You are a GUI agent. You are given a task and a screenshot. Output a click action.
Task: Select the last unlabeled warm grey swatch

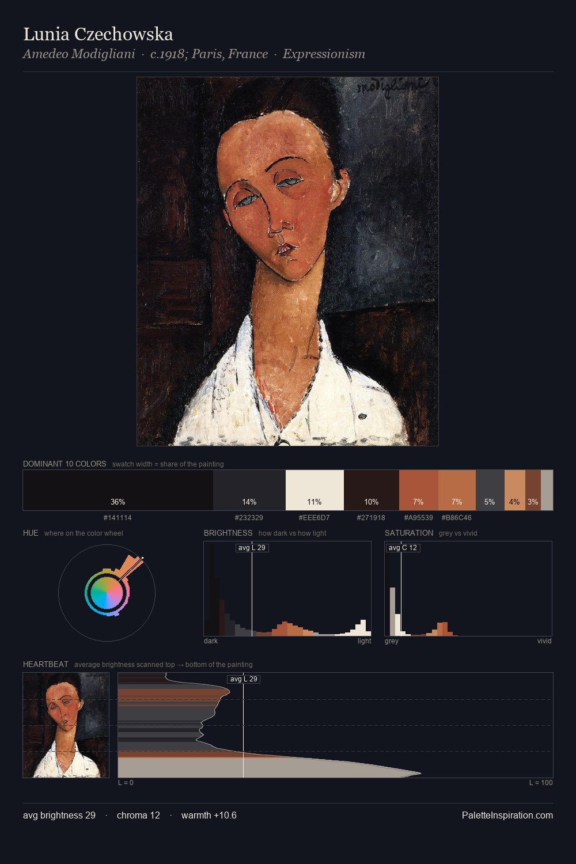pos(547,490)
